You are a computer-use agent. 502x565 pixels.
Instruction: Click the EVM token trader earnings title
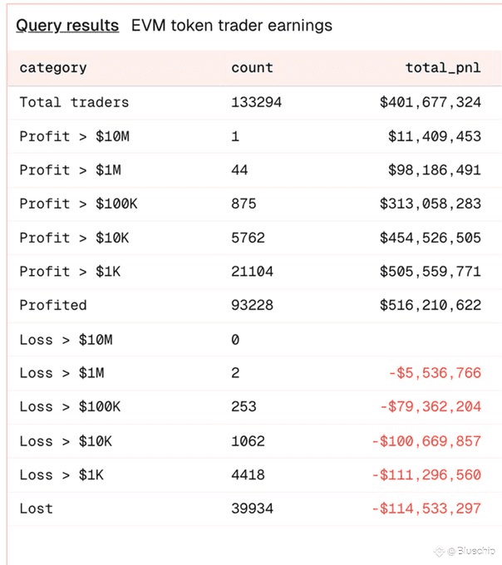coord(232,26)
